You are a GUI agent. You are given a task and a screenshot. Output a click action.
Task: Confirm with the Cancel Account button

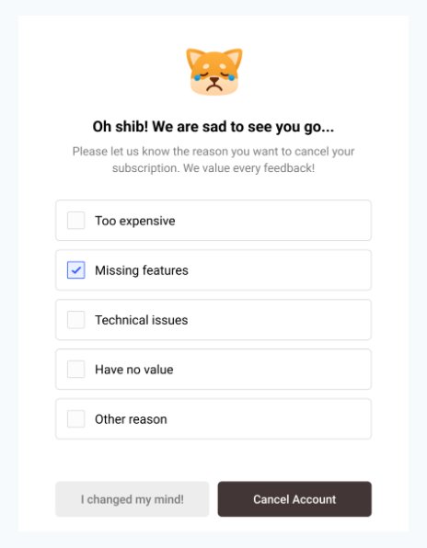pyautogui.click(x=294, y=499)
